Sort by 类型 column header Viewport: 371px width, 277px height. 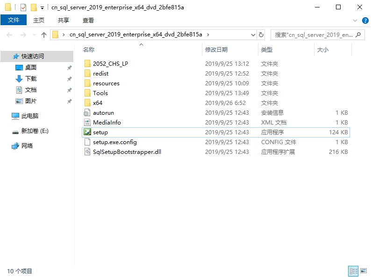267,50
